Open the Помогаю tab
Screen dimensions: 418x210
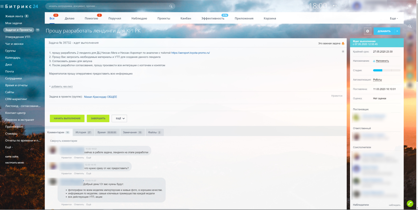pyautogui.click(x=91, y=18)
